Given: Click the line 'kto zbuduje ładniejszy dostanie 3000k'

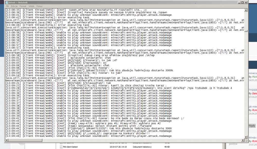Looking at the screenshot, I should click(x=89, y=70).
